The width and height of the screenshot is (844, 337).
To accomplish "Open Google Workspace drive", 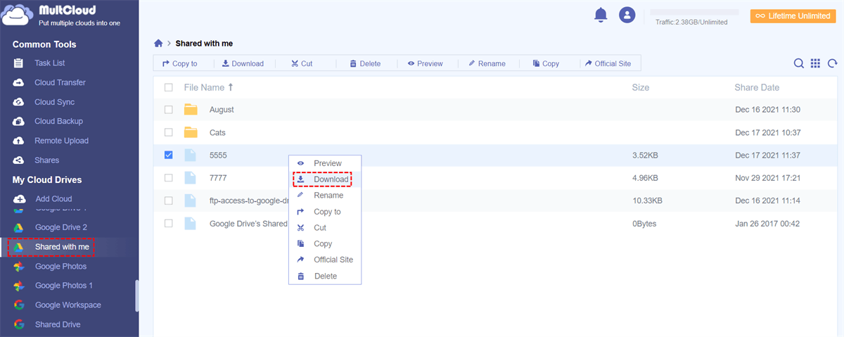I will coord(68,305).
